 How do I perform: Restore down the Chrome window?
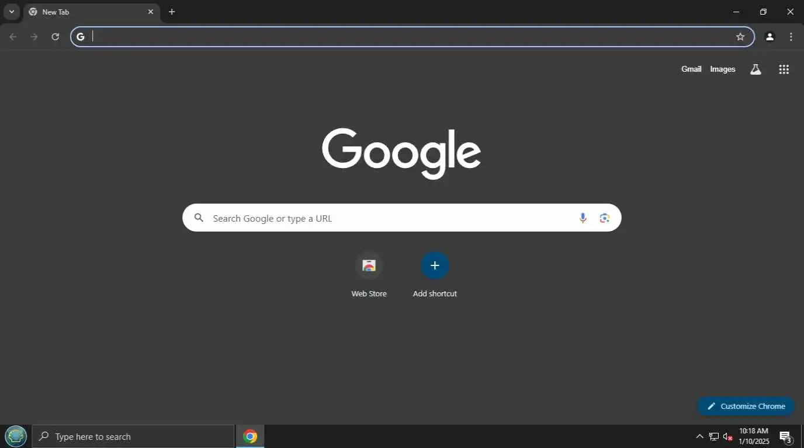click(763, 12)
